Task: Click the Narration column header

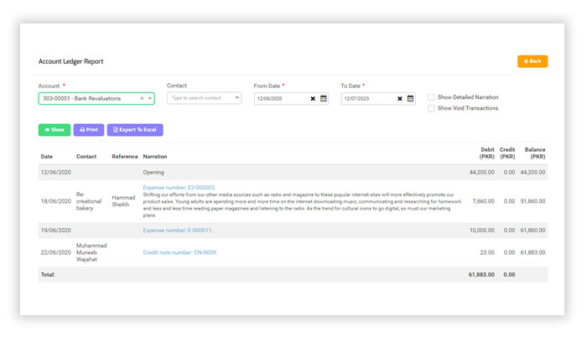Action: click(x=155, y=157)
